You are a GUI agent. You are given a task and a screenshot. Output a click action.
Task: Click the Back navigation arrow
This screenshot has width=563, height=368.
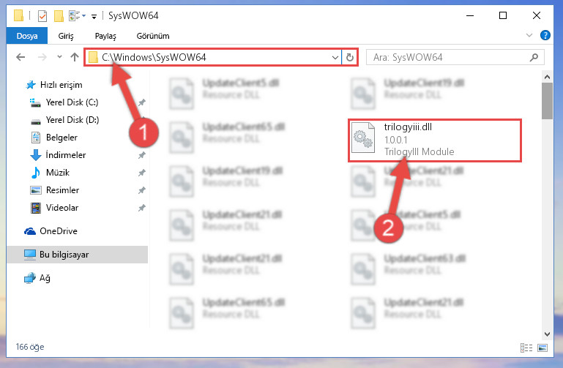click(x=20, y=57)
